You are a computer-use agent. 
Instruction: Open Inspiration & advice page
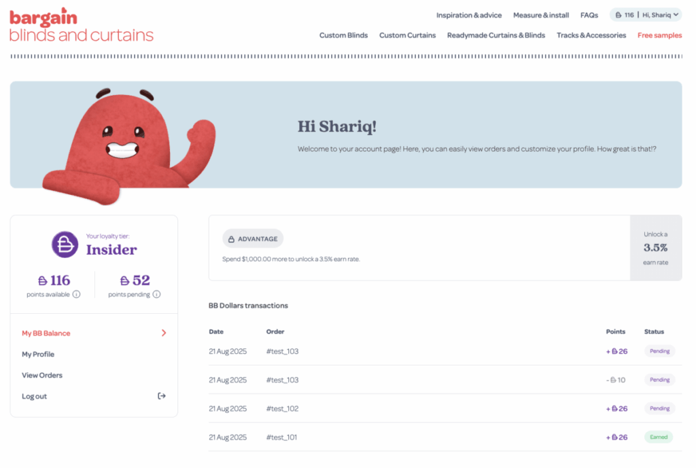469,15
